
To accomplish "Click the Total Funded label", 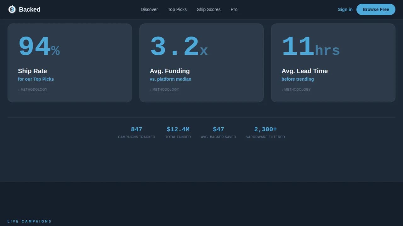I will point(178,137).
